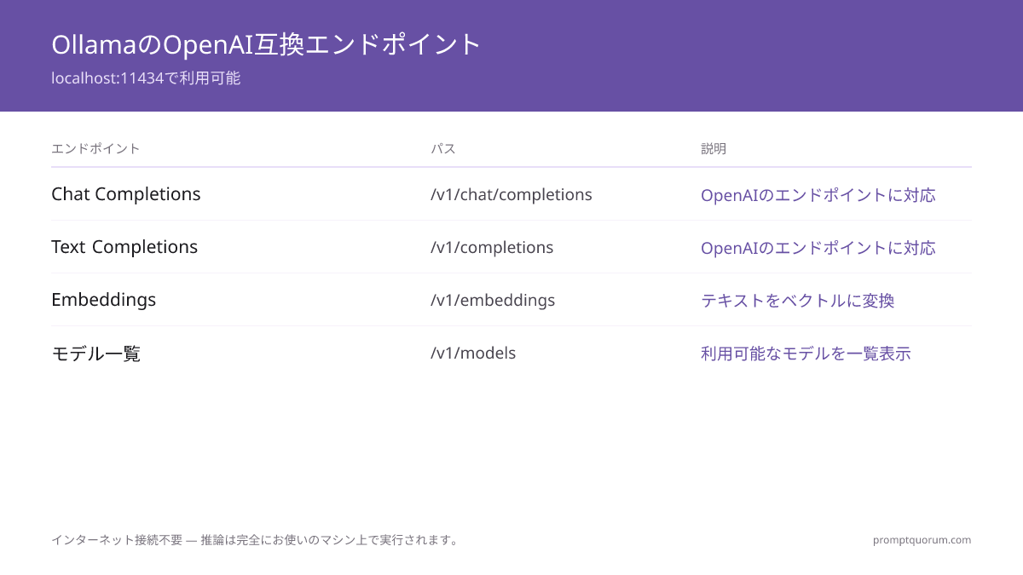
Task: Click the path '/v1/completions'
Action: (492, 247)
